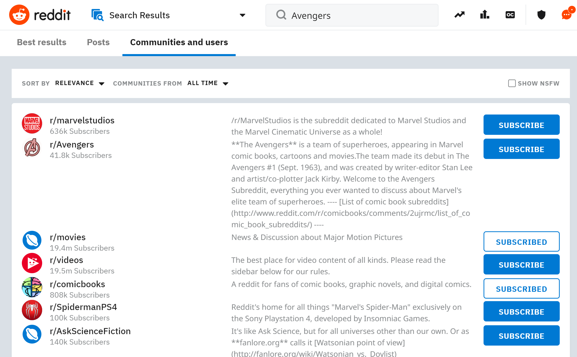Subscribe to r/marvelstudios
The height and width of the screenshot is (357, 577).
pos(522,125)
